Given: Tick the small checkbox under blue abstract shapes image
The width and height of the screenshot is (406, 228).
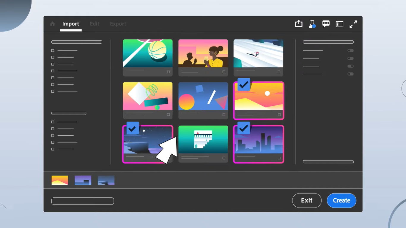Looking at the screenshot, I should click(x=224, y=115).
